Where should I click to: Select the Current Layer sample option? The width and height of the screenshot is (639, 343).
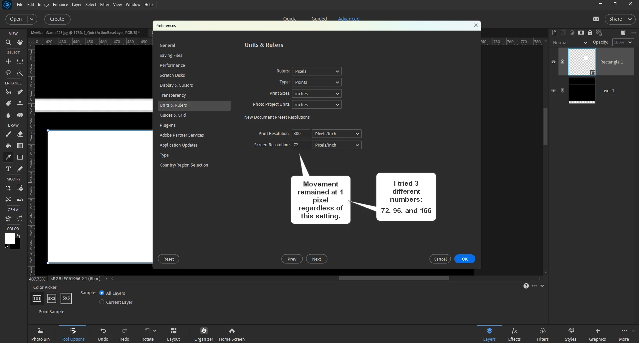click(102, 302)
